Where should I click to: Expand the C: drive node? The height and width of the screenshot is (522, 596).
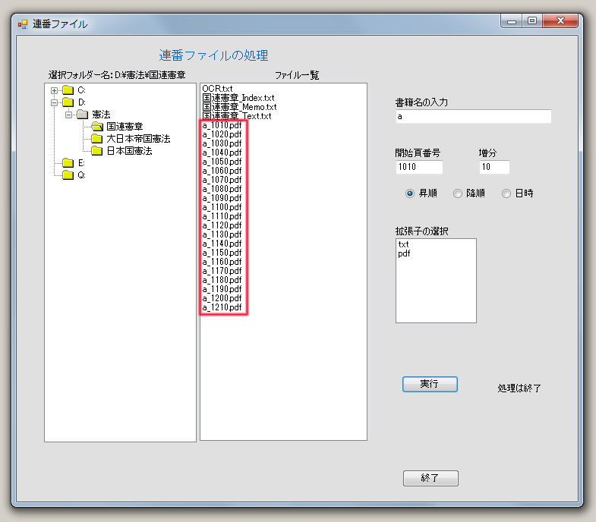55,90
